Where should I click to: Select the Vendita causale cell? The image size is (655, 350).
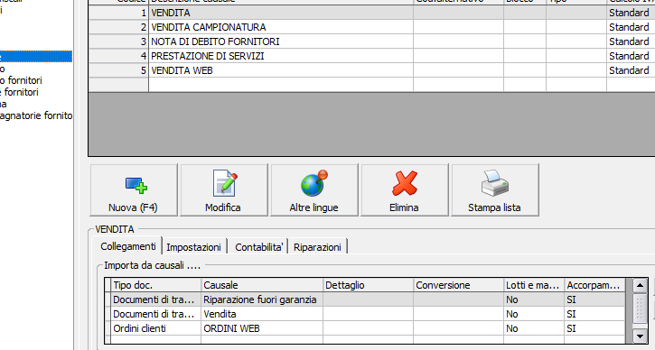click(262, 314)
